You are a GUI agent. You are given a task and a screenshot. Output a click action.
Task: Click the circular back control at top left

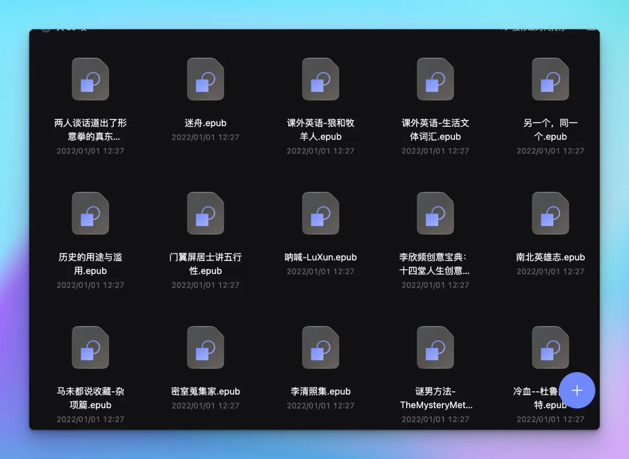pyautogui.click(x=46, y=28)
